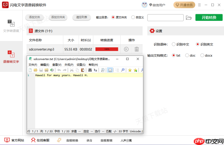
Task: Open the hamburger menu in main title bar
Action: click(x=199, y=5)
